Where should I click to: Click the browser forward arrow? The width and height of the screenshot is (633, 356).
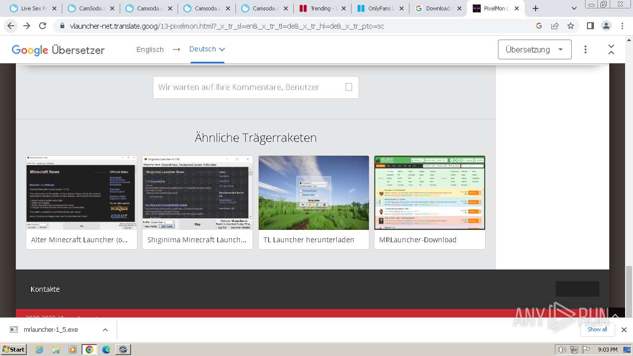click(x=27, y=26)
